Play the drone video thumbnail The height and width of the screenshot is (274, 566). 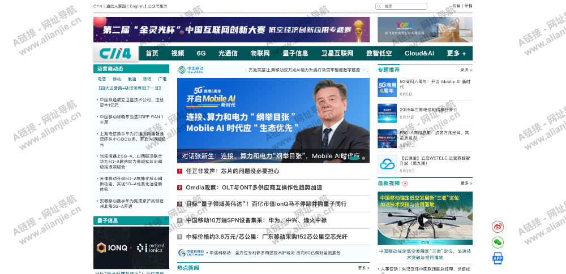tap(425, 220)
